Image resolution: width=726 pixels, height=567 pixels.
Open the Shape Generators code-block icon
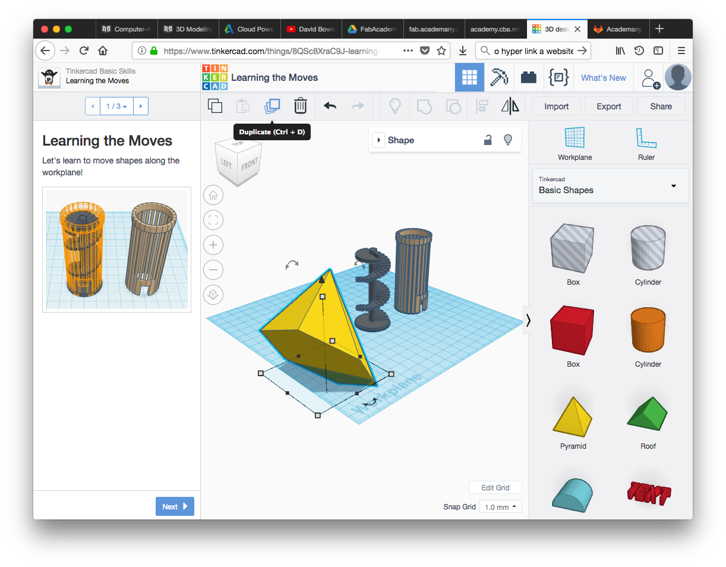[559, 78]
